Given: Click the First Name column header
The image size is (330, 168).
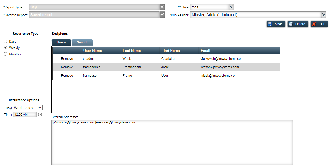Looking at the screenshot, I should coord(171,51).
